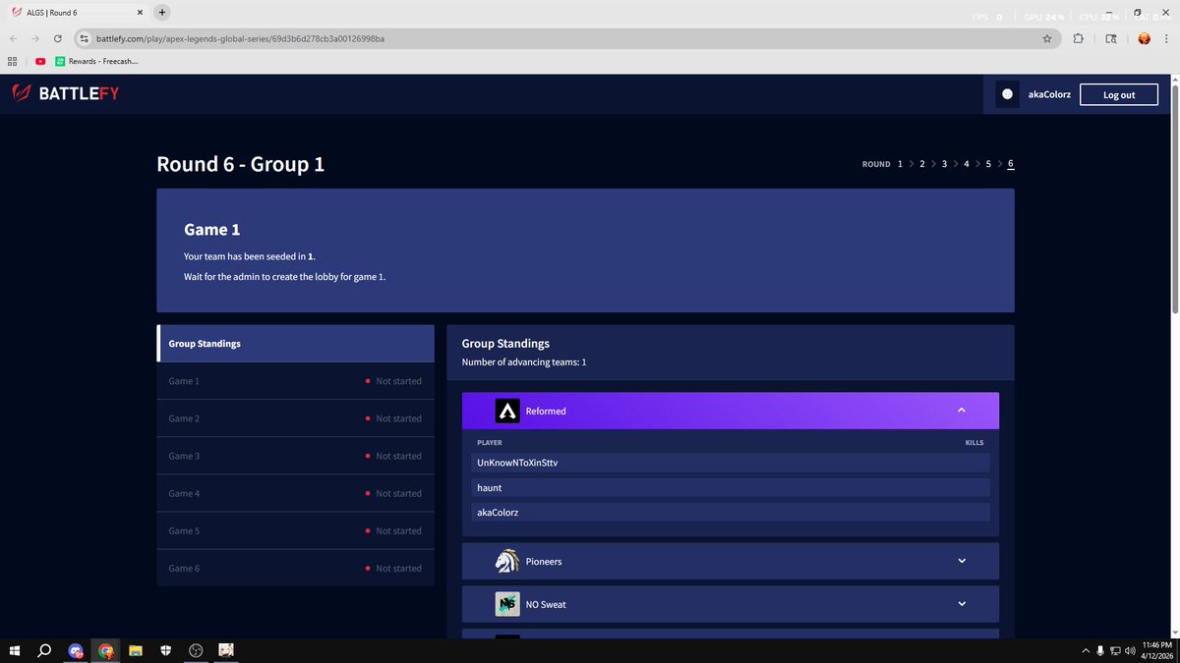1180x663 pixels.
Task: Open Game 4 in the sidebar list
Action: (295, 493)
